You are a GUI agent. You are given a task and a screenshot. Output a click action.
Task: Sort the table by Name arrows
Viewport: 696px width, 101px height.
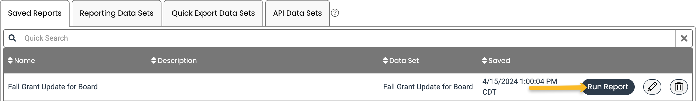click(10, 60)
